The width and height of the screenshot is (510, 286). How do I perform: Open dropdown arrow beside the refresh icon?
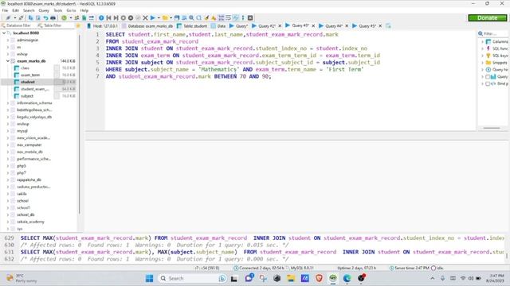pyautogui.click(x=70, y=17)
